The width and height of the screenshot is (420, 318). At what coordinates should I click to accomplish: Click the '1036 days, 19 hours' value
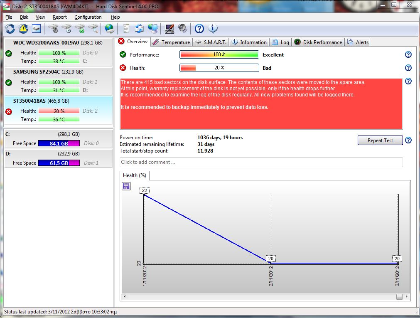[x=220, y=138]
